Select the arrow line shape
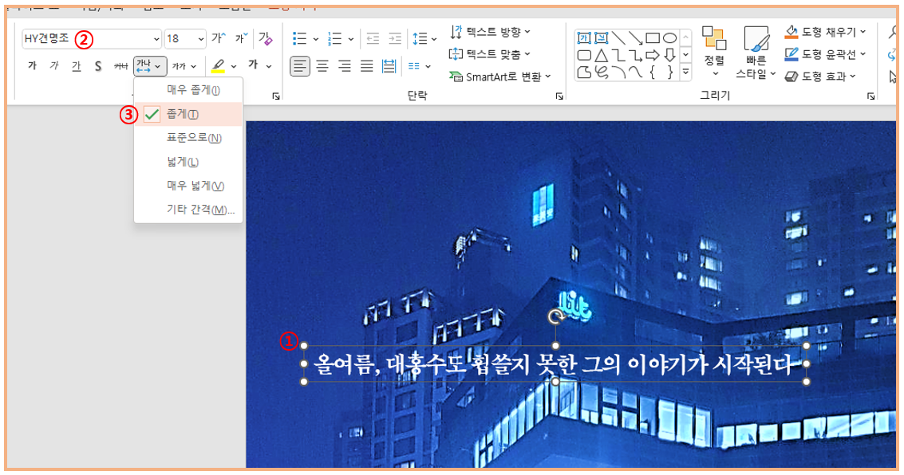The image size is (904, 475). (636, 38)
